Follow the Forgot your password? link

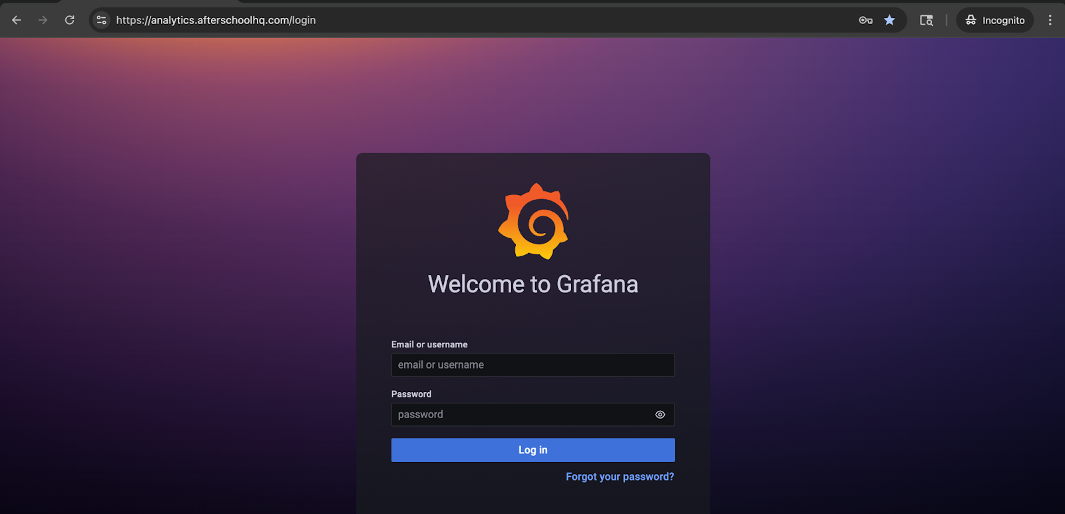click(x=620, y=477)
